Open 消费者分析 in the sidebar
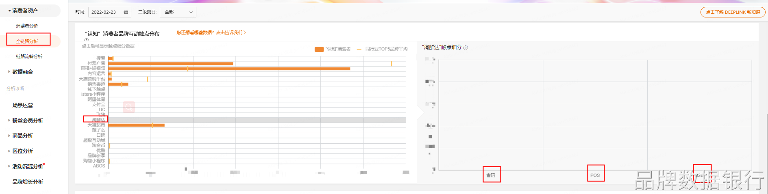This screenshot has height=194, width=768. [27, 26]
